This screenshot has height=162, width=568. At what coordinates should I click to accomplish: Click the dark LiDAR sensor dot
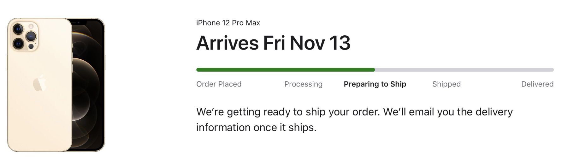31,46
